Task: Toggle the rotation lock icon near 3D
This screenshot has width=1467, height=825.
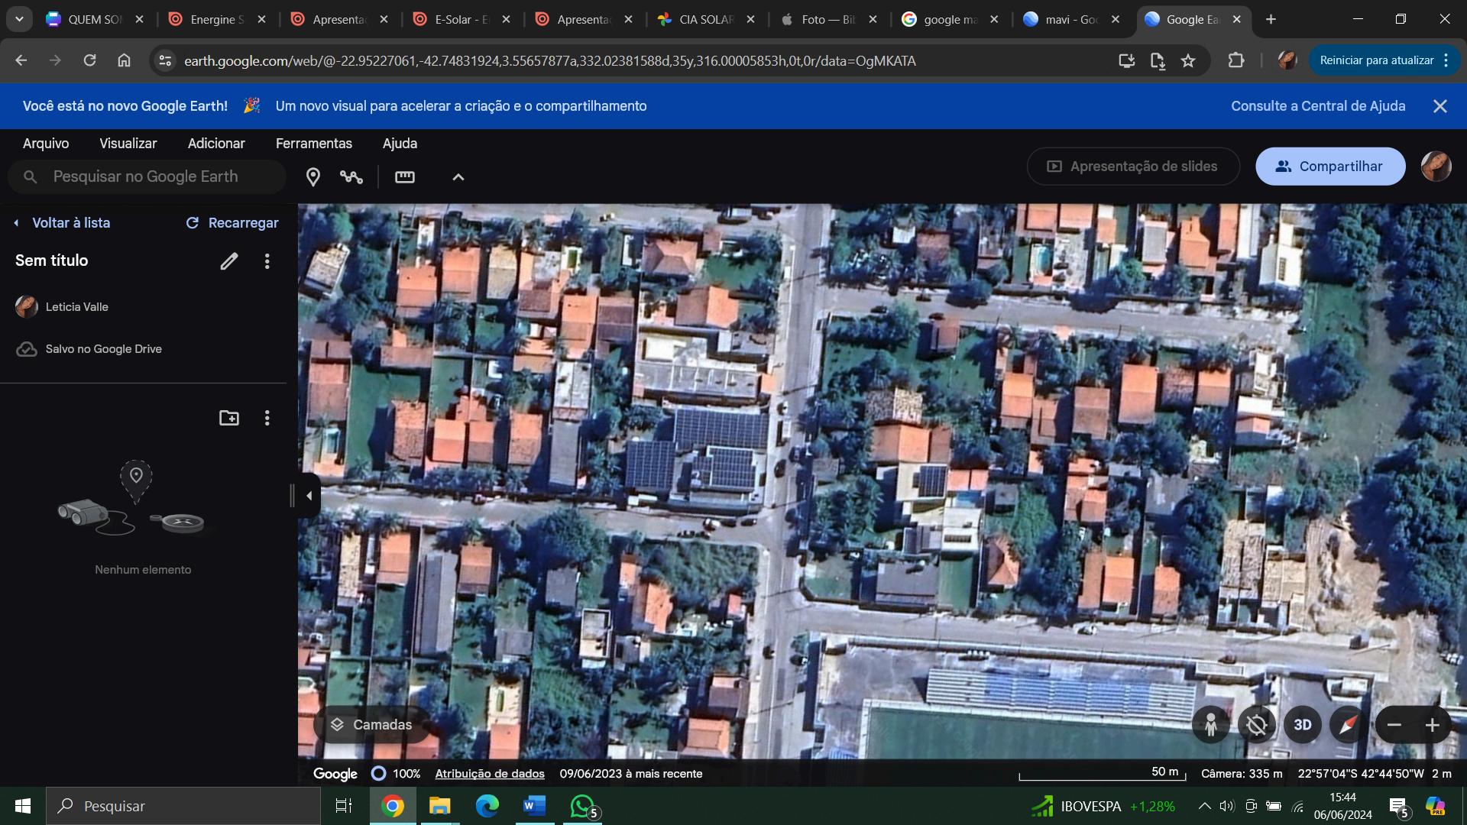Action: point(1256,725)
